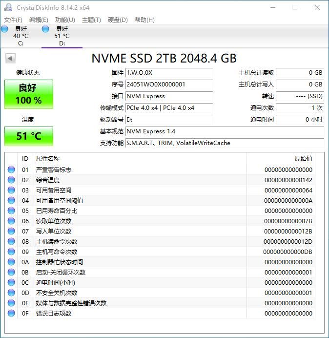Open the 帮助(H) menu
The image size is (329, 338).
pos(144,20)
